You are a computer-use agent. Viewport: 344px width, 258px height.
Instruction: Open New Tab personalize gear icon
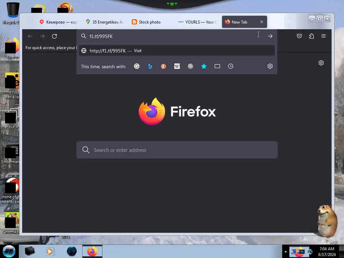(321, 63)
